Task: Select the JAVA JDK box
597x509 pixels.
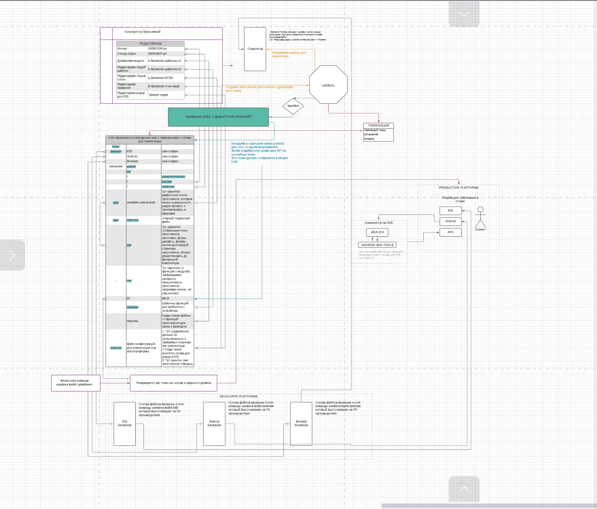Action: (377, 232)
